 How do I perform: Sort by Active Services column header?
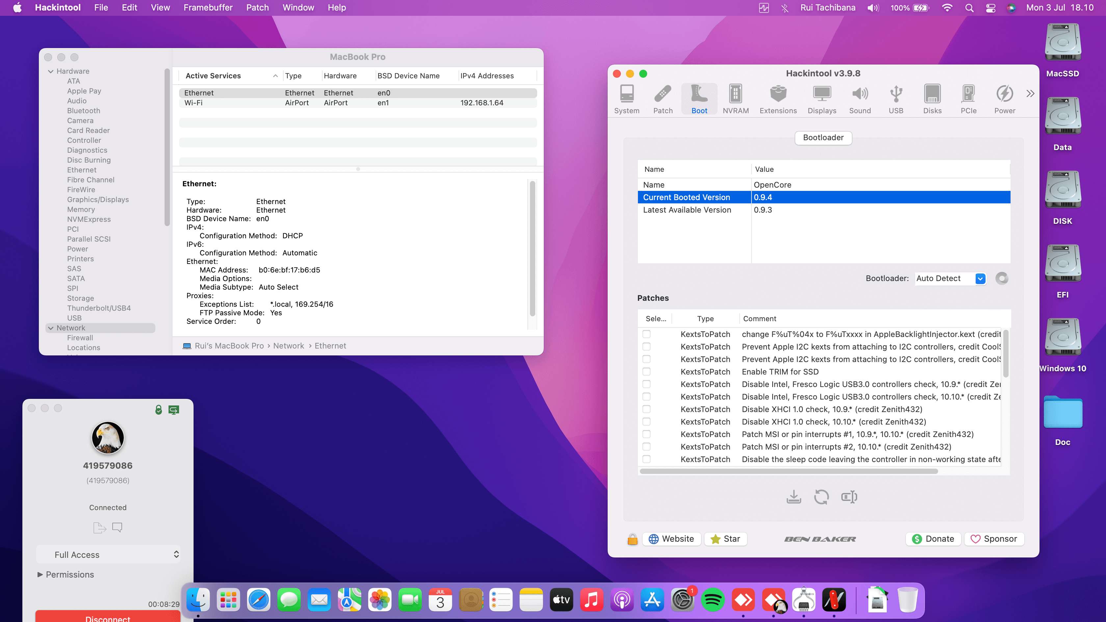[231, 76]
